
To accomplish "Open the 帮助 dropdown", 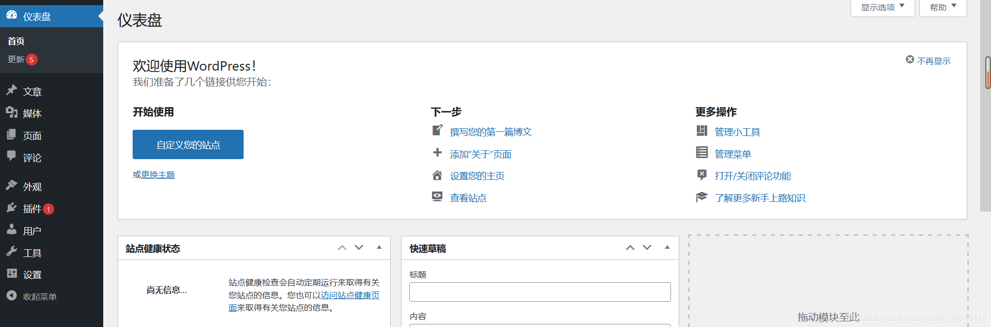I will click(943, 8).
